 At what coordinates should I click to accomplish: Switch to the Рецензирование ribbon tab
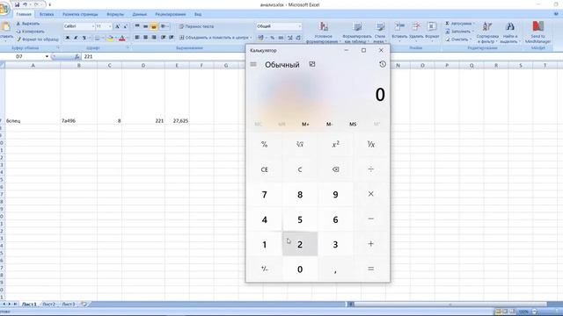click(x=170, y=14)
